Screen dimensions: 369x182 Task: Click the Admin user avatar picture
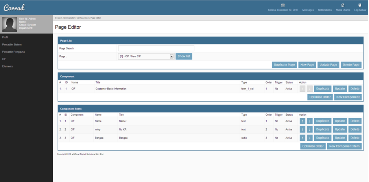pos(9,24)
